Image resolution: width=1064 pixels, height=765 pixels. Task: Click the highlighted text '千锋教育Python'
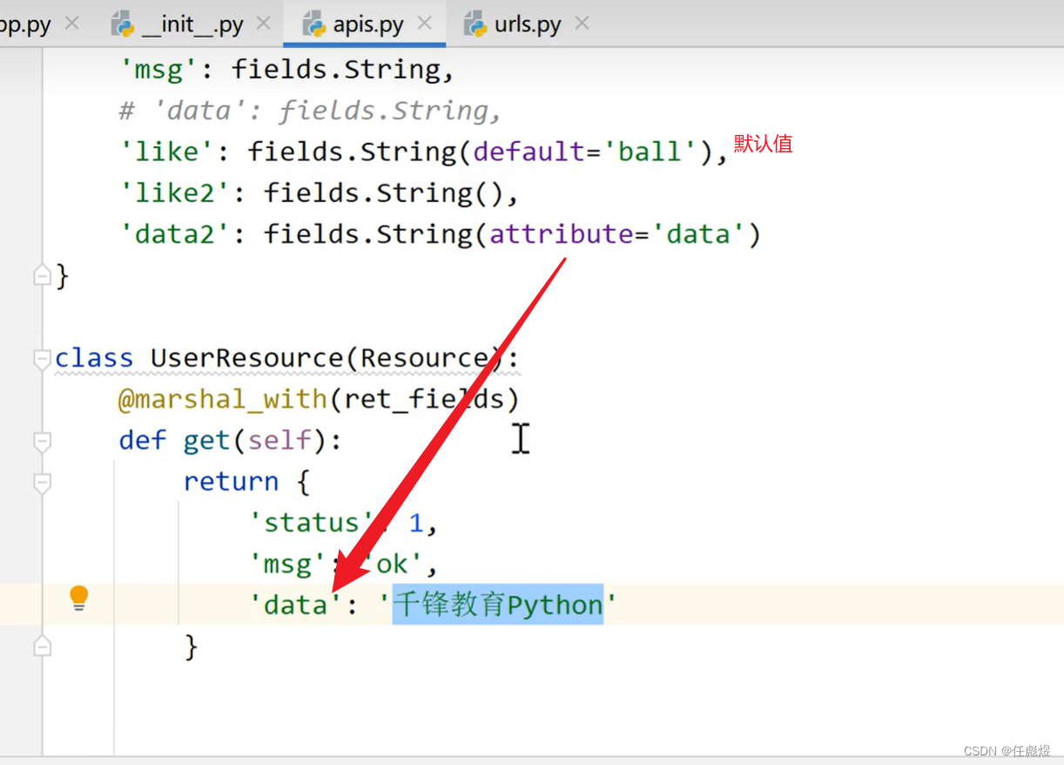click(497, 605)
